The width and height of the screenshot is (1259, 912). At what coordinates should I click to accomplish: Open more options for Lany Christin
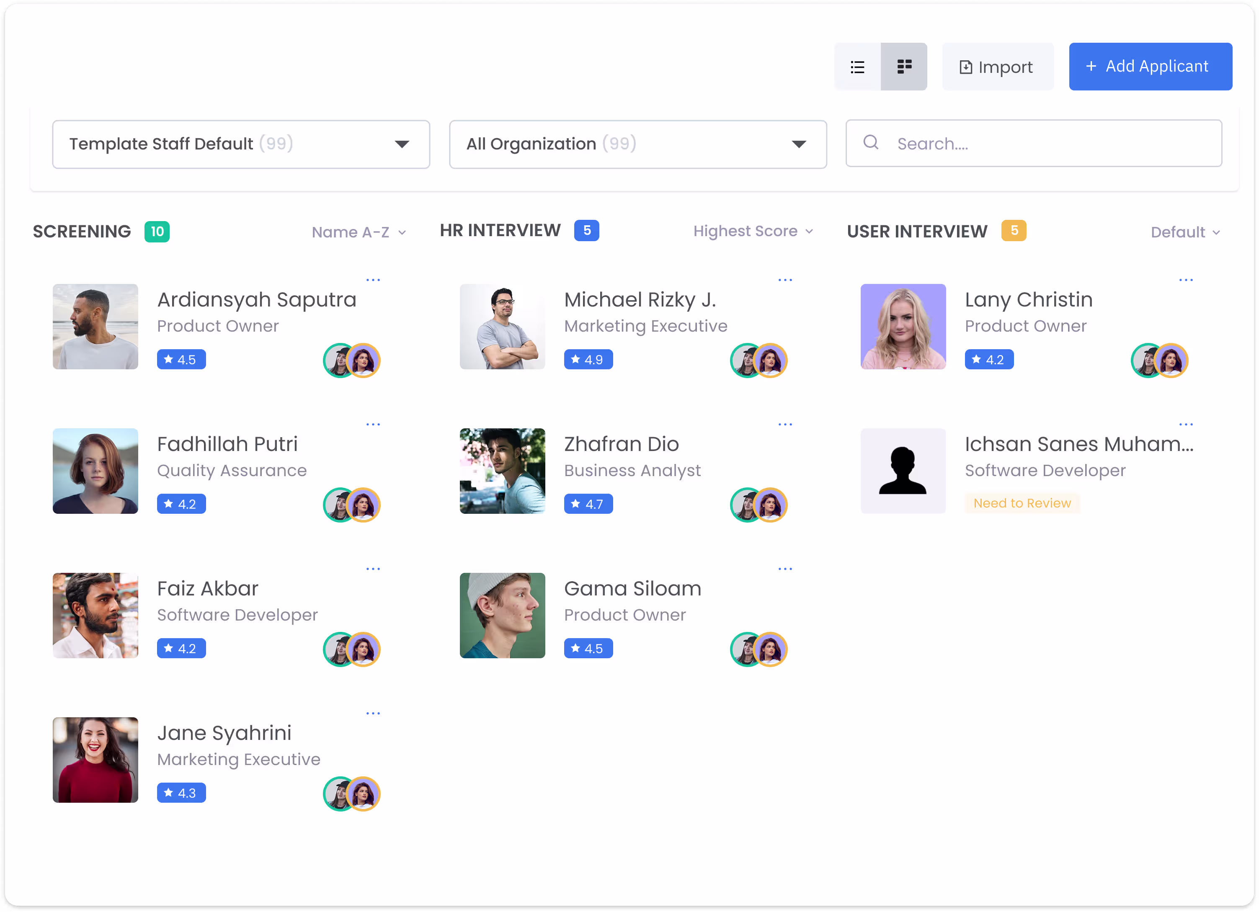click(1186, 280)
